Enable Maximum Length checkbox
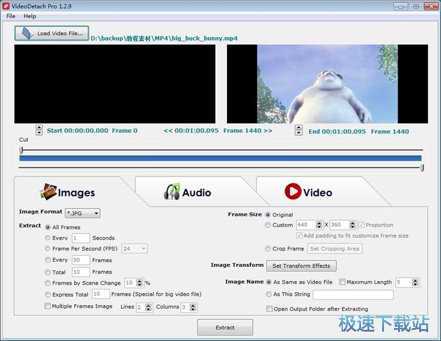This screenshot has width=441, height=341. [x=342, y=282]
